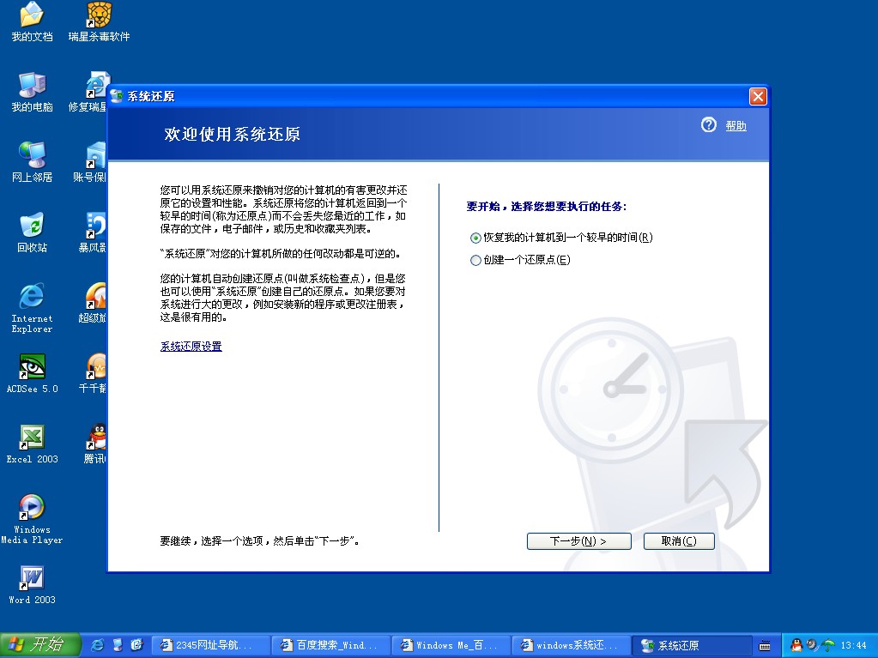Switch to the 百度搜索 taskbar window

pyautogui.click(x=330, y=644)
